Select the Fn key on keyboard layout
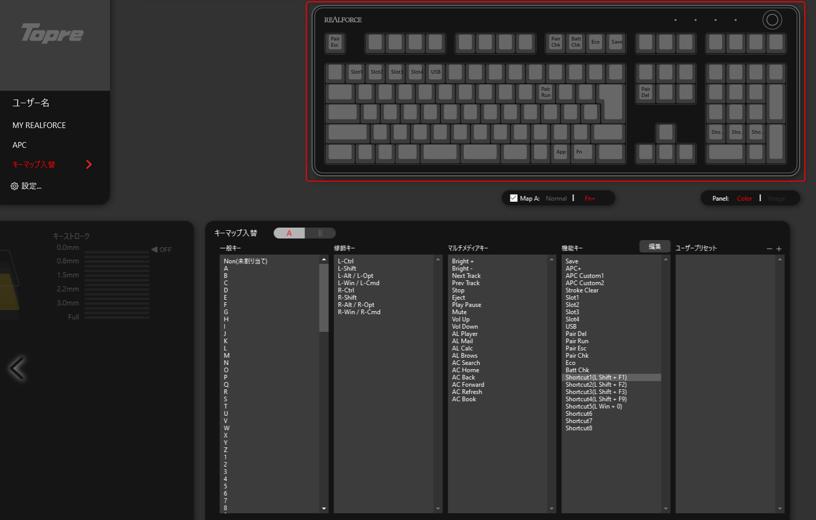This screenshot has height=520, width=816. (579, 152)
